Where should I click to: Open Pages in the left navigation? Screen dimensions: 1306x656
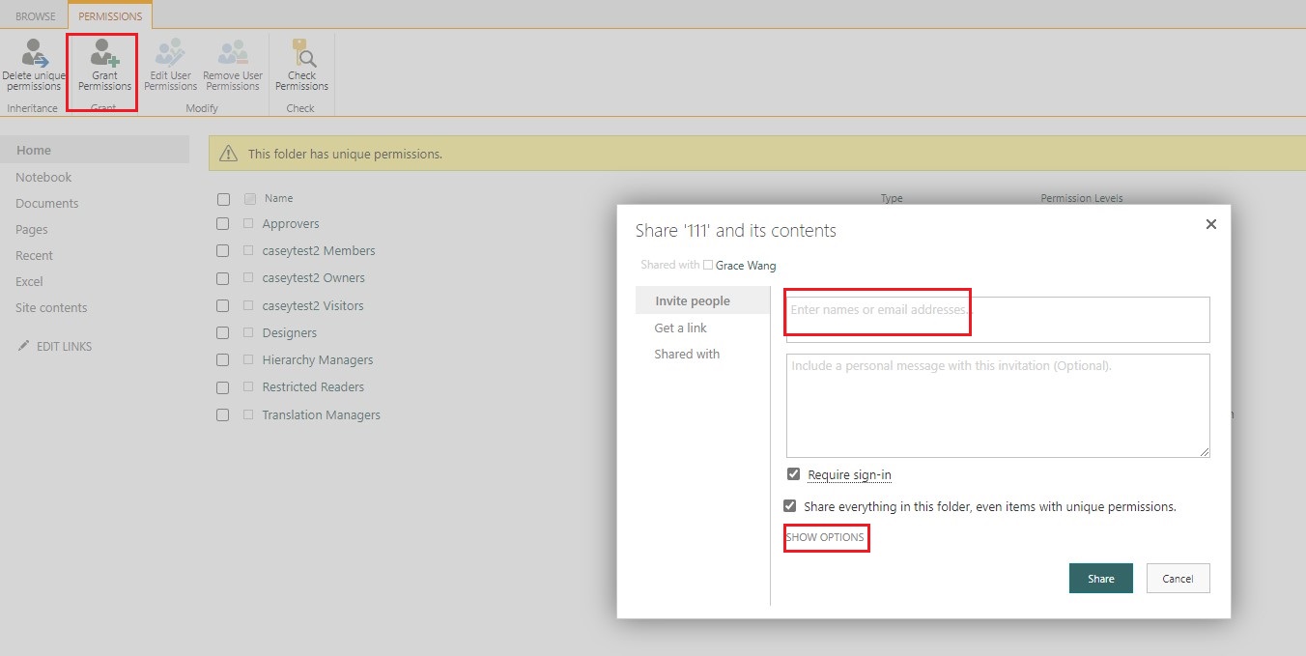32,229
